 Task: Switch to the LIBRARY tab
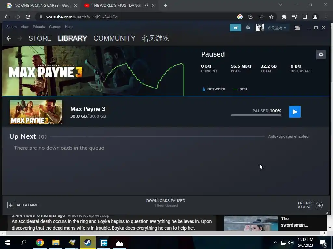click(x=72, y=38)
